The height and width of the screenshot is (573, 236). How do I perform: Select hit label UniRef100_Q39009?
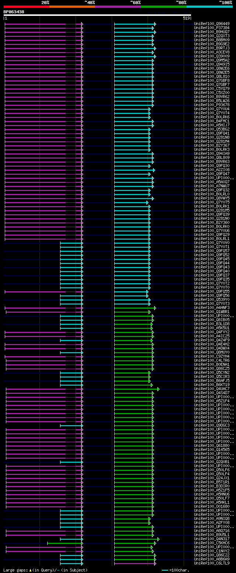212,56
